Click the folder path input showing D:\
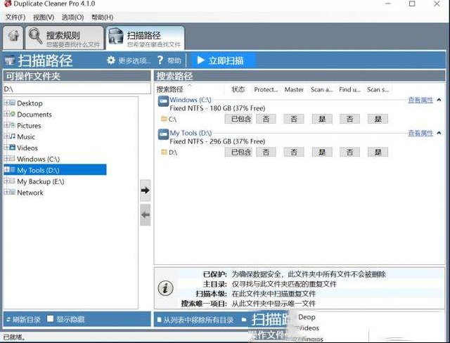Viewport: 450px width, 343px height. point(77,89)
